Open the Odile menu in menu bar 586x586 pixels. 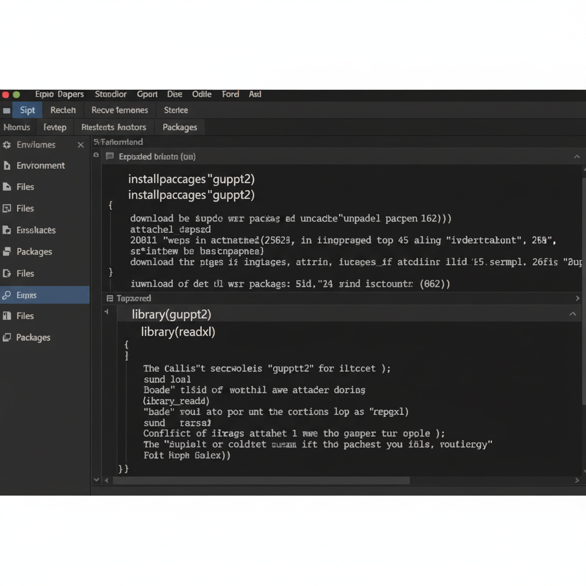(202, 94)
